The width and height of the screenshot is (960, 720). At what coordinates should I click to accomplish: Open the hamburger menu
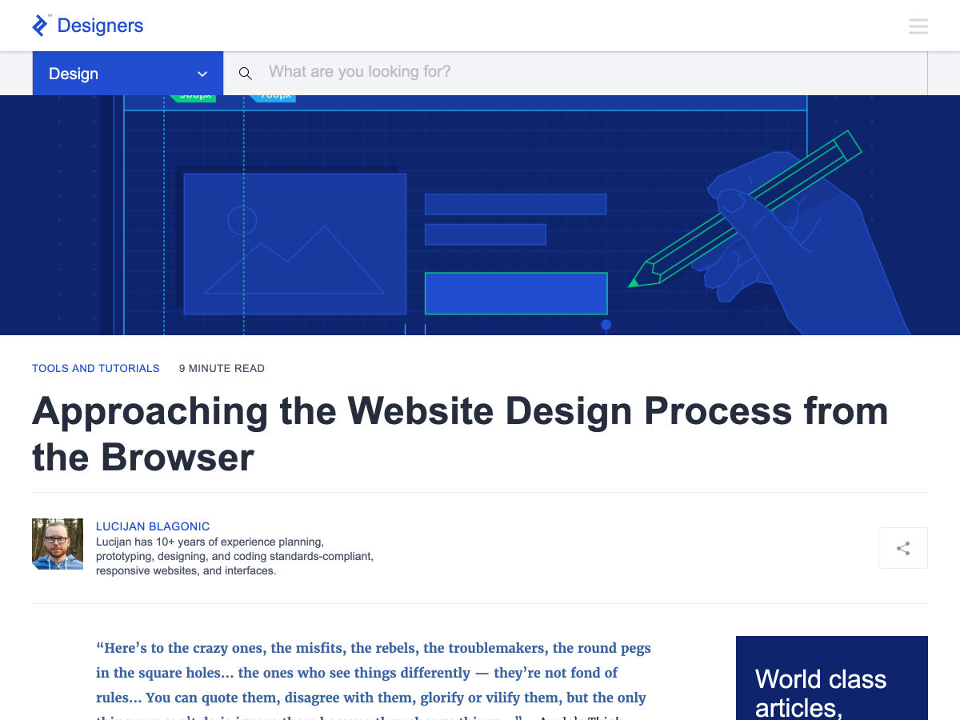[918, 26]
